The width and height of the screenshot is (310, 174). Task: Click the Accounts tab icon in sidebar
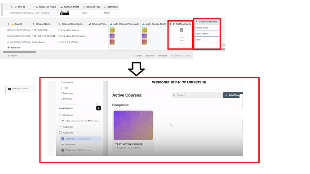click(61, 82)
